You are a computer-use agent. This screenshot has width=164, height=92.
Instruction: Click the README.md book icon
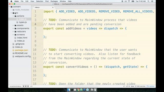tap(13, 53)
